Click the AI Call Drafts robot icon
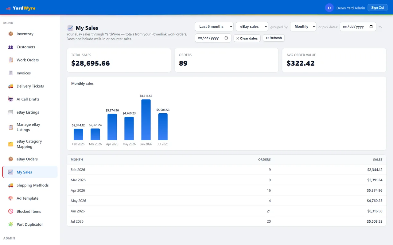The image size is (393, 245). [11, 99]
